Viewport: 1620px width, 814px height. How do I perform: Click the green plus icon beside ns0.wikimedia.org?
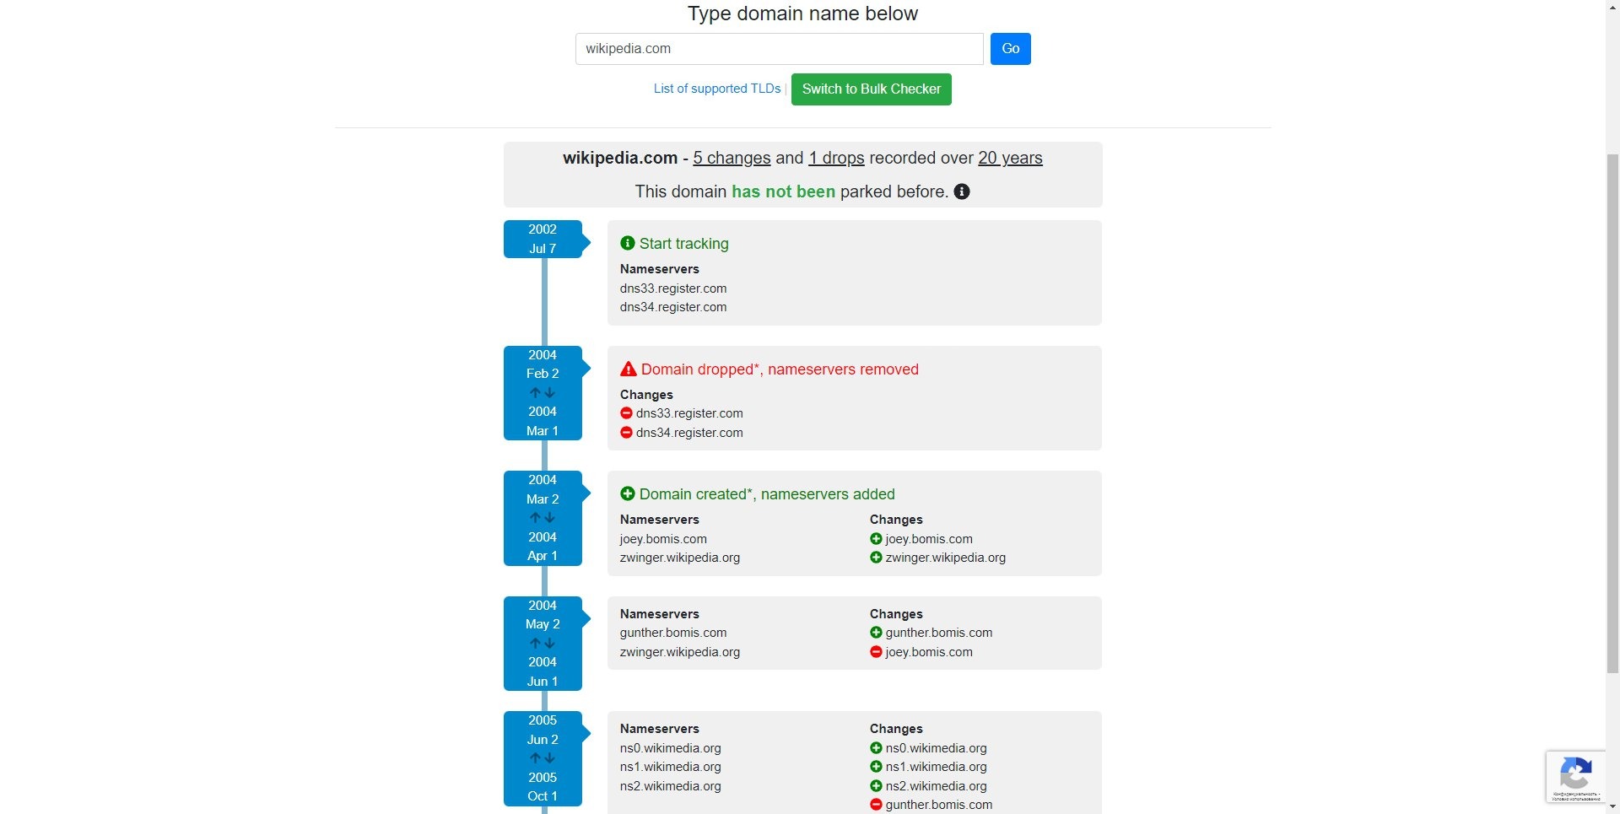click(876, 748)
